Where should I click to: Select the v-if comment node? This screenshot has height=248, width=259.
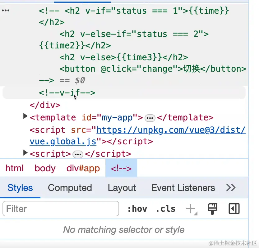tap(67, 92)
